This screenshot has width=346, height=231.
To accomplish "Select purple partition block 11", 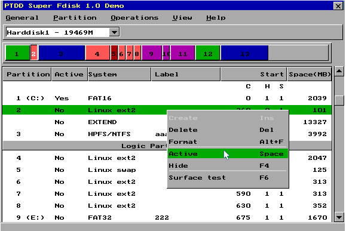I will click(x=183, y=53).
